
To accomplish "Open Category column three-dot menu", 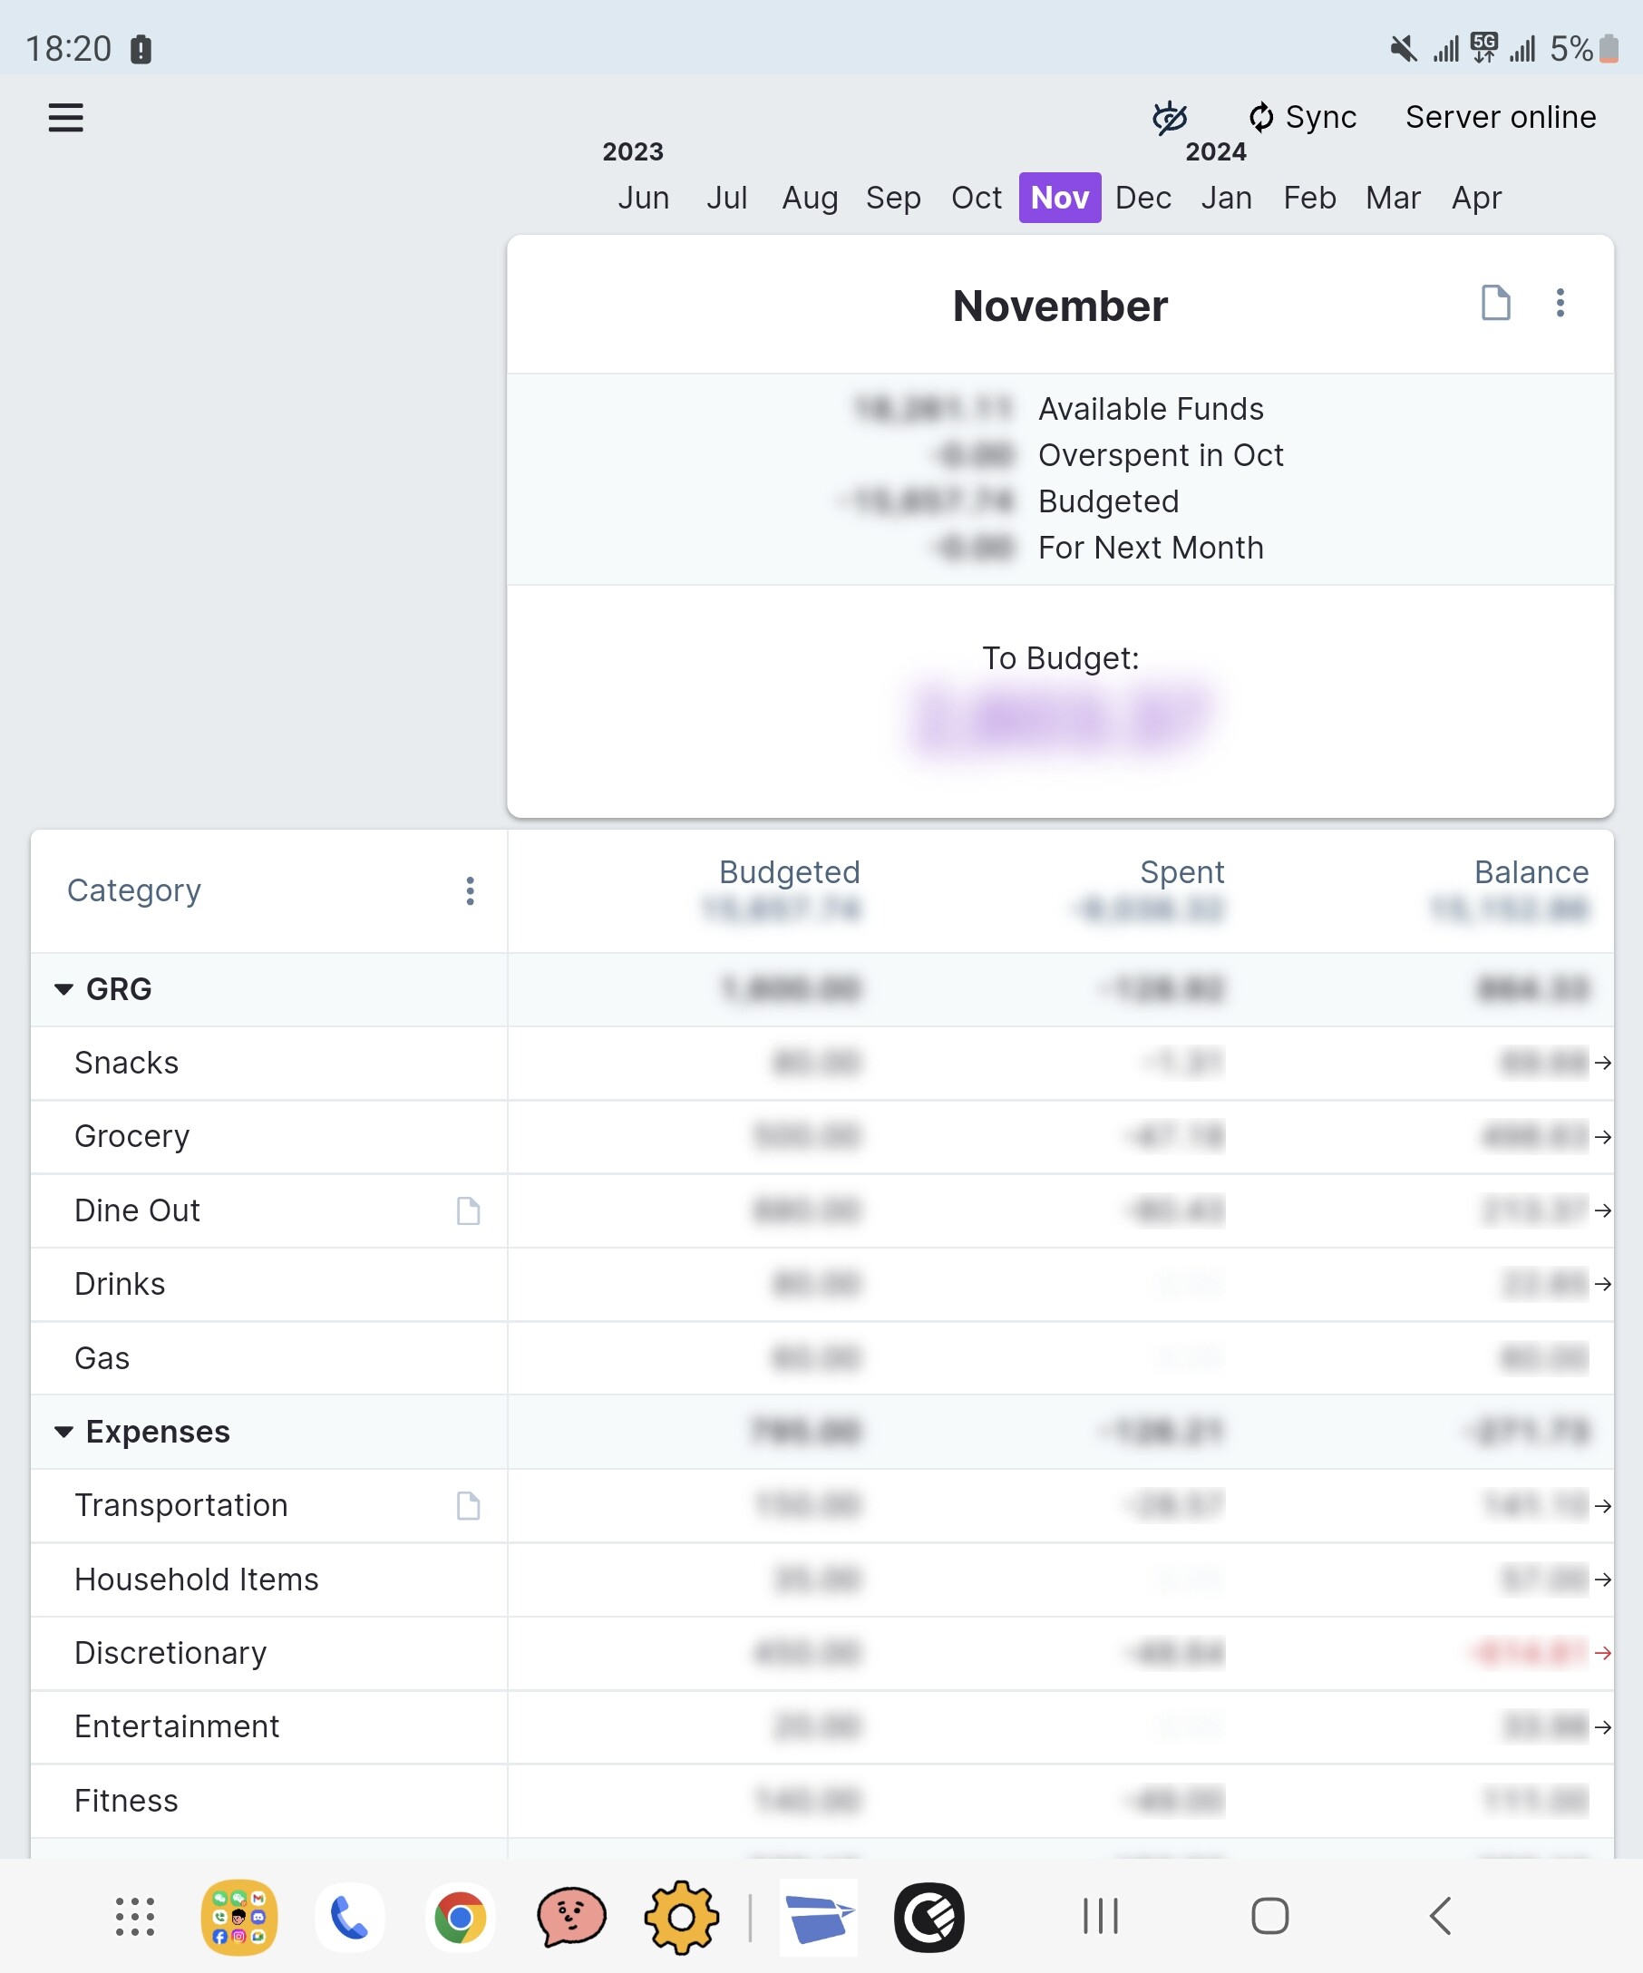I will [470, 890].
